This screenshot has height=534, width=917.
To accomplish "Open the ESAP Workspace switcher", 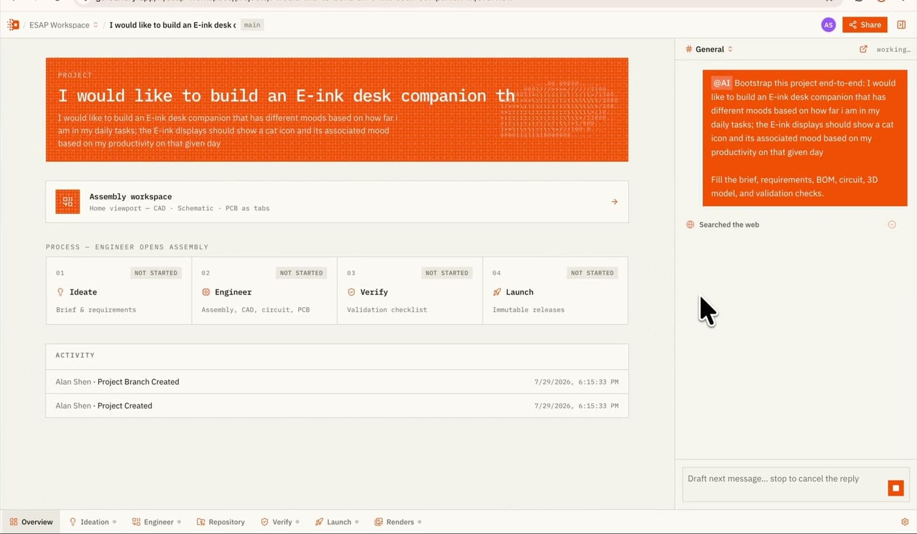I will coord(64,25).
